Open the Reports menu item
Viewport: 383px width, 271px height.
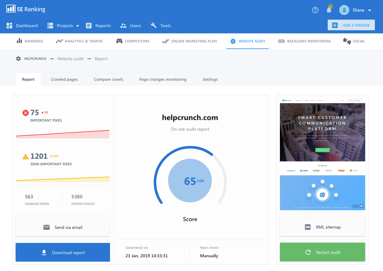point(98,26)
